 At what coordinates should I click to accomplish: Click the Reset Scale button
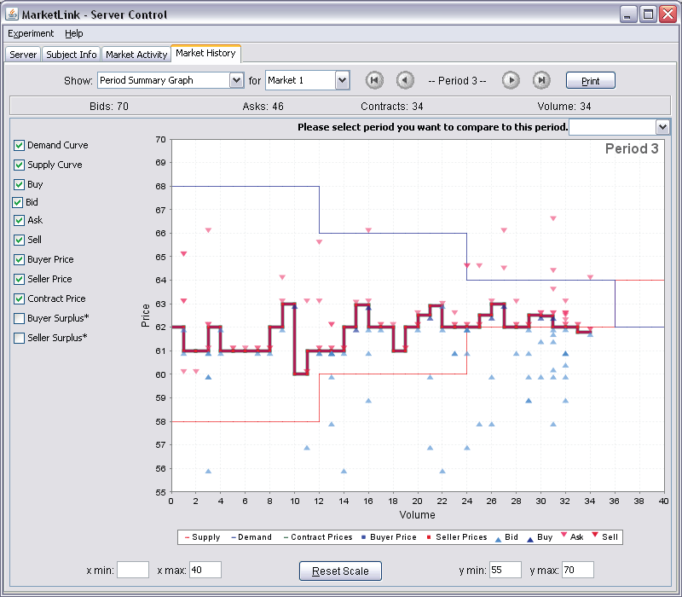pos(340,571)
